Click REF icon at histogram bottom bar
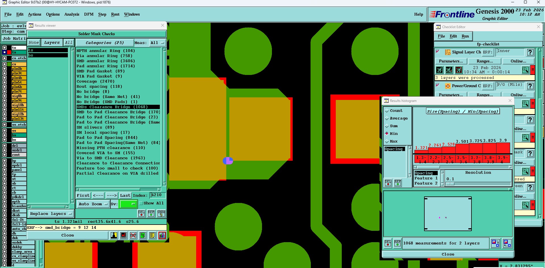Image resolution: width=545 pixels, height=268 pixels. (397, 243)
